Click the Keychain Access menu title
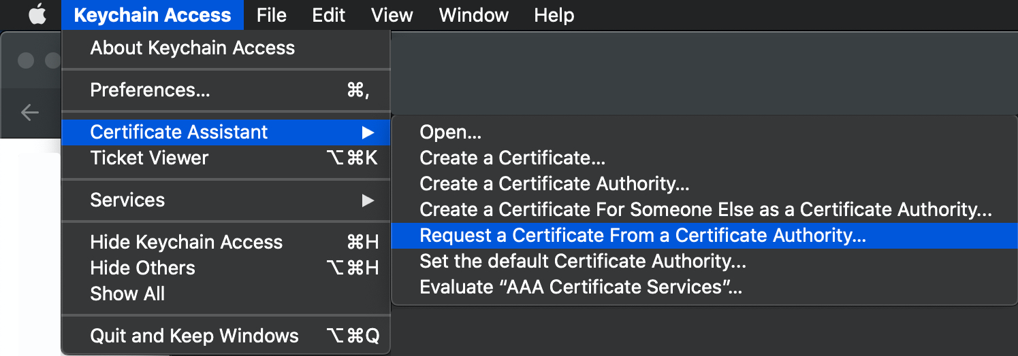 coord(152,15)
